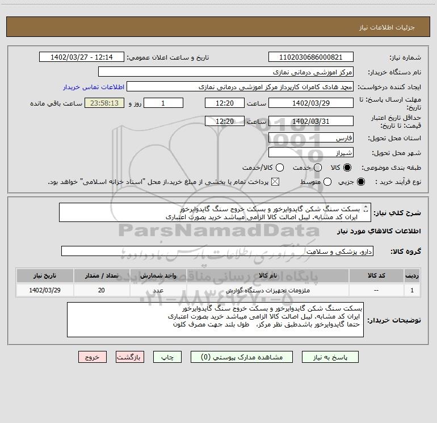437x423 pixels.
Task: Click the quantity cell showing 20
Action: pyautogui.click(x=102, y=290)
